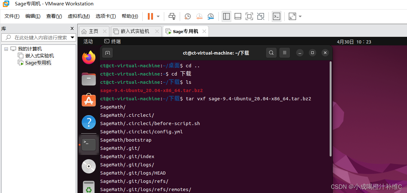Open the power options dropdown arrow

click(158, 16)
